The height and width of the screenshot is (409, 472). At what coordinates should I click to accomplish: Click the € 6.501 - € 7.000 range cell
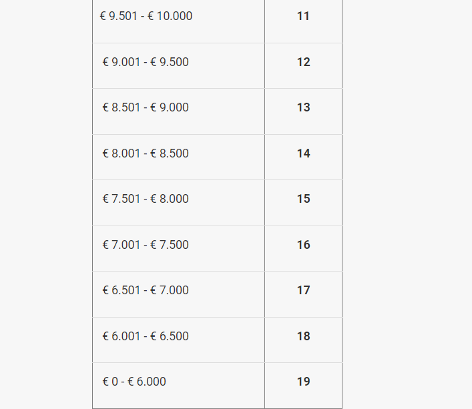tap(146, 290)
